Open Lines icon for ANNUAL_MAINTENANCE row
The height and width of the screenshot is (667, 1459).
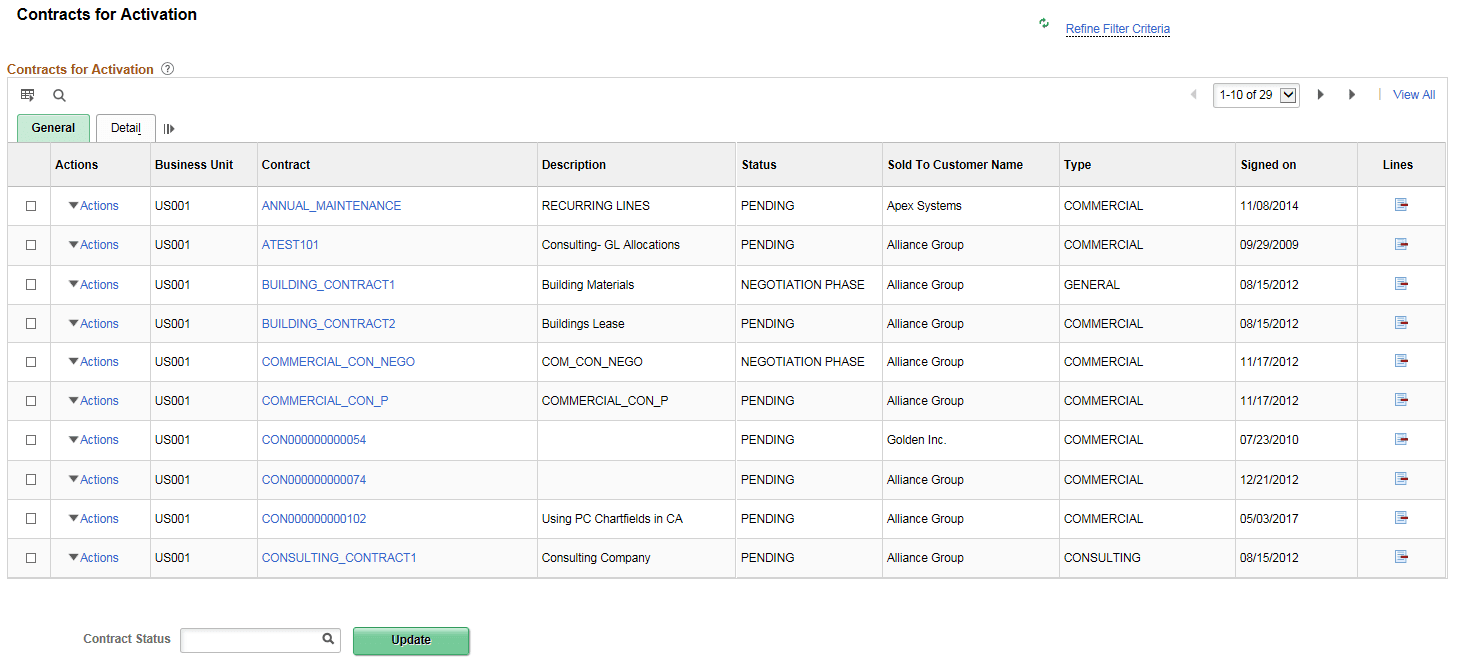[x=1401, y=204]
